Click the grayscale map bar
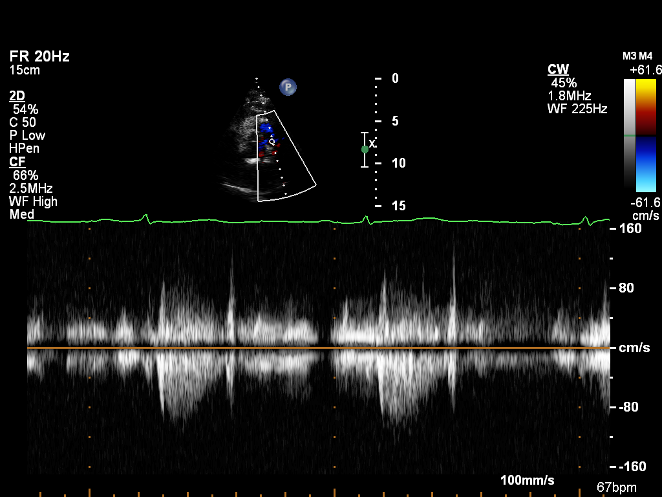Viewport: 662px width, 497px height. (x=629, y=133)
